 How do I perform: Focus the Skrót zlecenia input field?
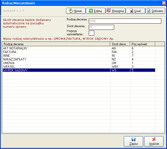point(101,27)
